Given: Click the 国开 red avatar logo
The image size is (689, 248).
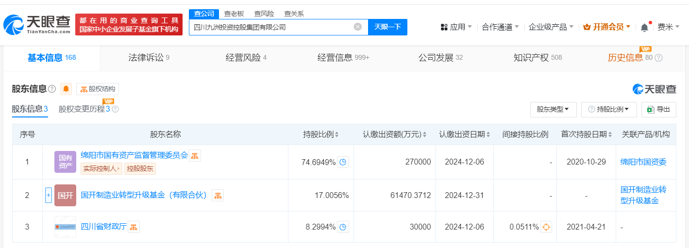Looking at the screenshot, I should click(65, 195).
